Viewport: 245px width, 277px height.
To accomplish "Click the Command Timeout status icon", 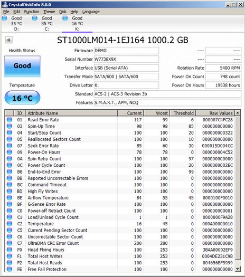I will 10,185.
